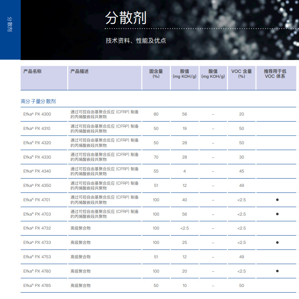The height and width of the screenshot is (299, 299).
Task: Click product name "Efka PX 4350"
Action: (37, 185)
